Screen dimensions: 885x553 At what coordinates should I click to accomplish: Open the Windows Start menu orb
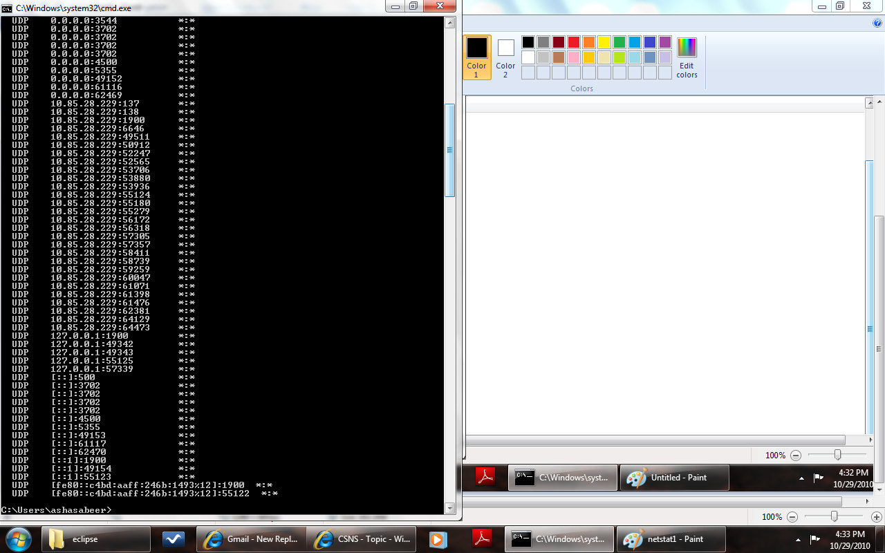(x=18, y=539)
